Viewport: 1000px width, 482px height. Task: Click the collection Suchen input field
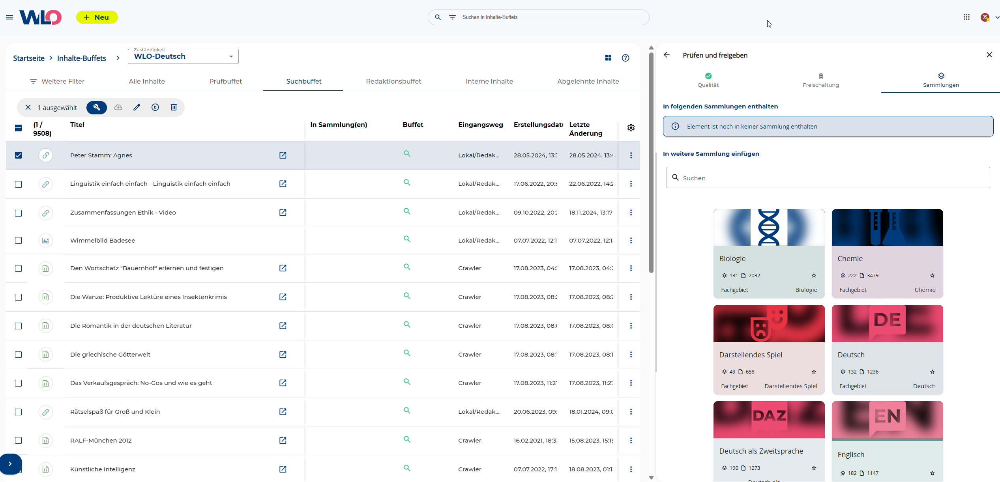coord(828,178)
